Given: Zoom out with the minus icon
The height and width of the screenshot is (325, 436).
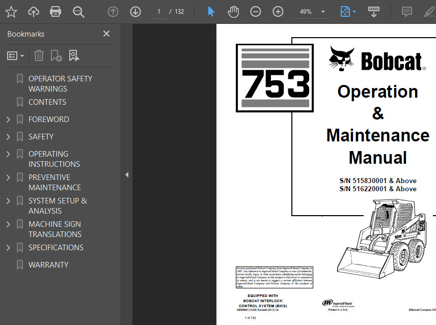Looking at the screenshot, I should click(255, 12).
